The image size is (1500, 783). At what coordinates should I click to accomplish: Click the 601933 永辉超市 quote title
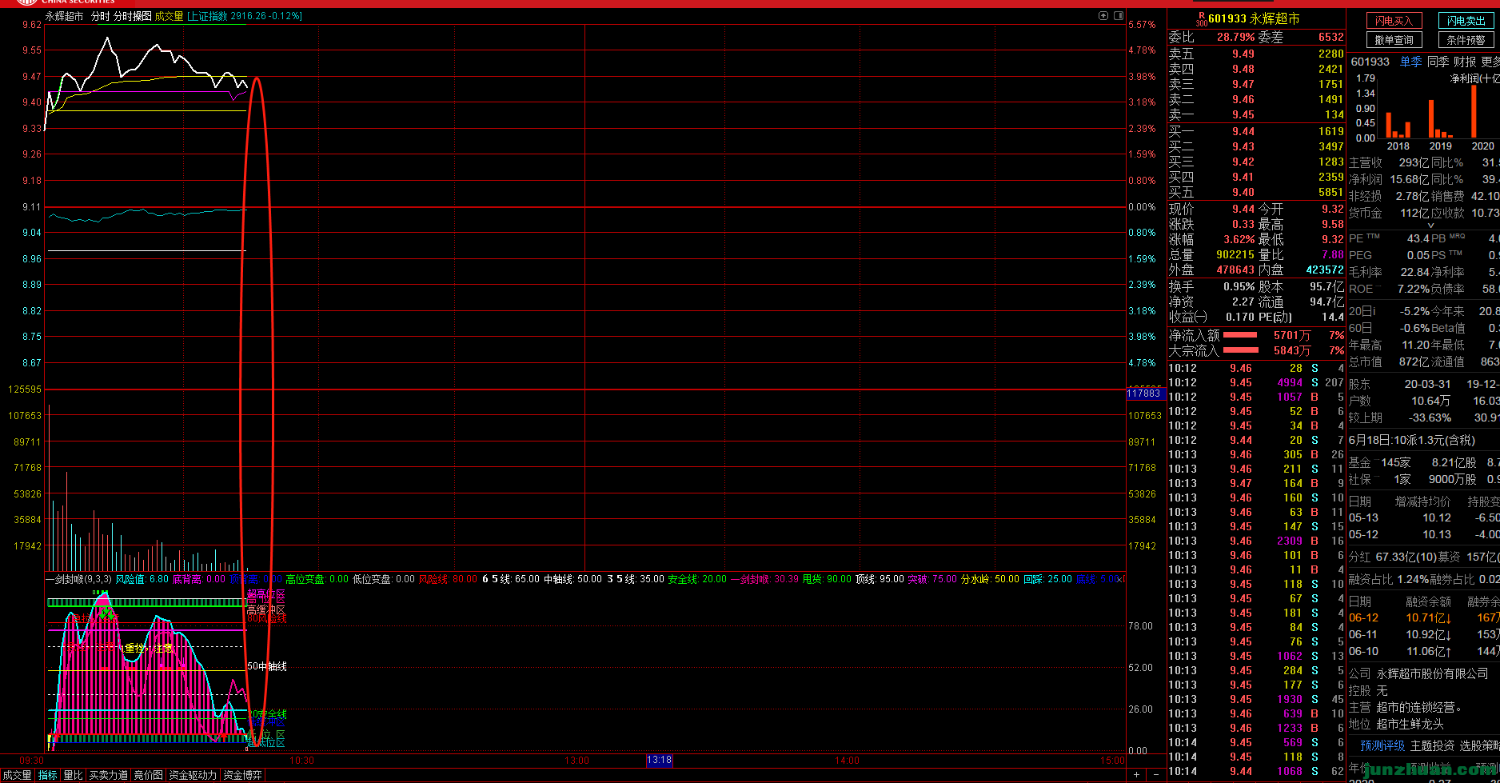(x=1254, y=18)
